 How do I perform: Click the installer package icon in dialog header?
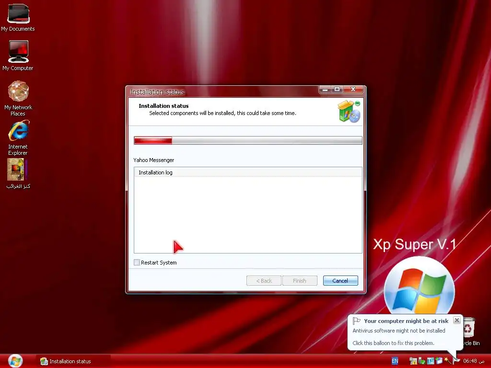click(x=349, y=111)
